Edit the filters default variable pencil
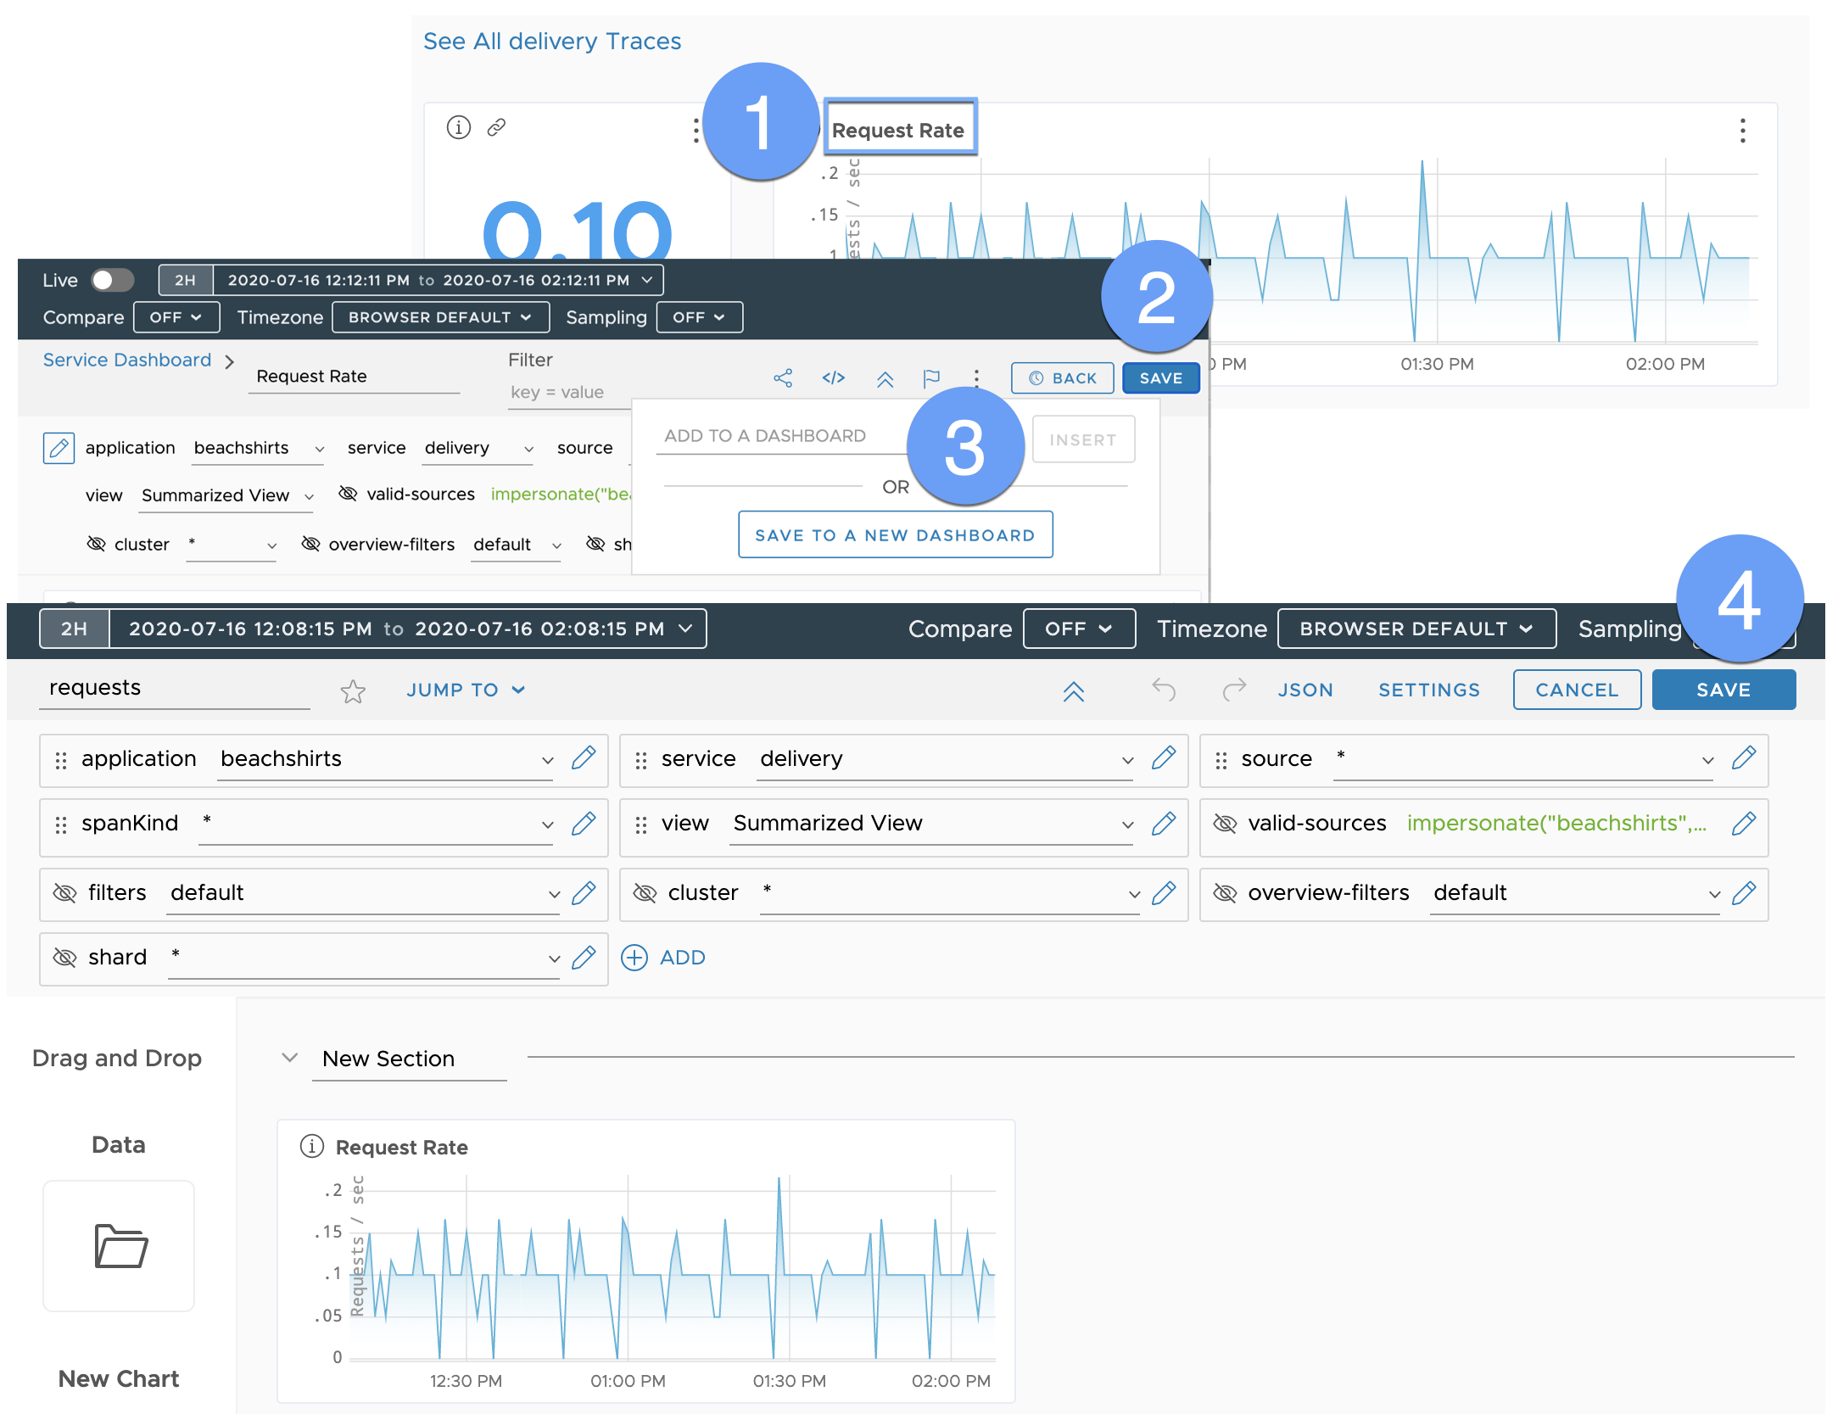This screenshot has width=1838, height=1414. pyautogui.click(x=584, y=893)
